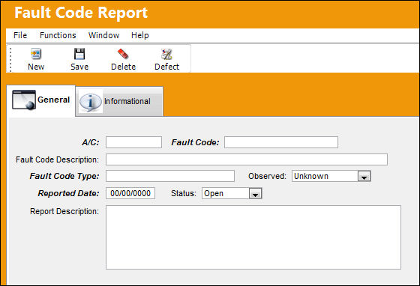Click the "A/C:" label
Screen dimensions: 420x286
point(91,142)
